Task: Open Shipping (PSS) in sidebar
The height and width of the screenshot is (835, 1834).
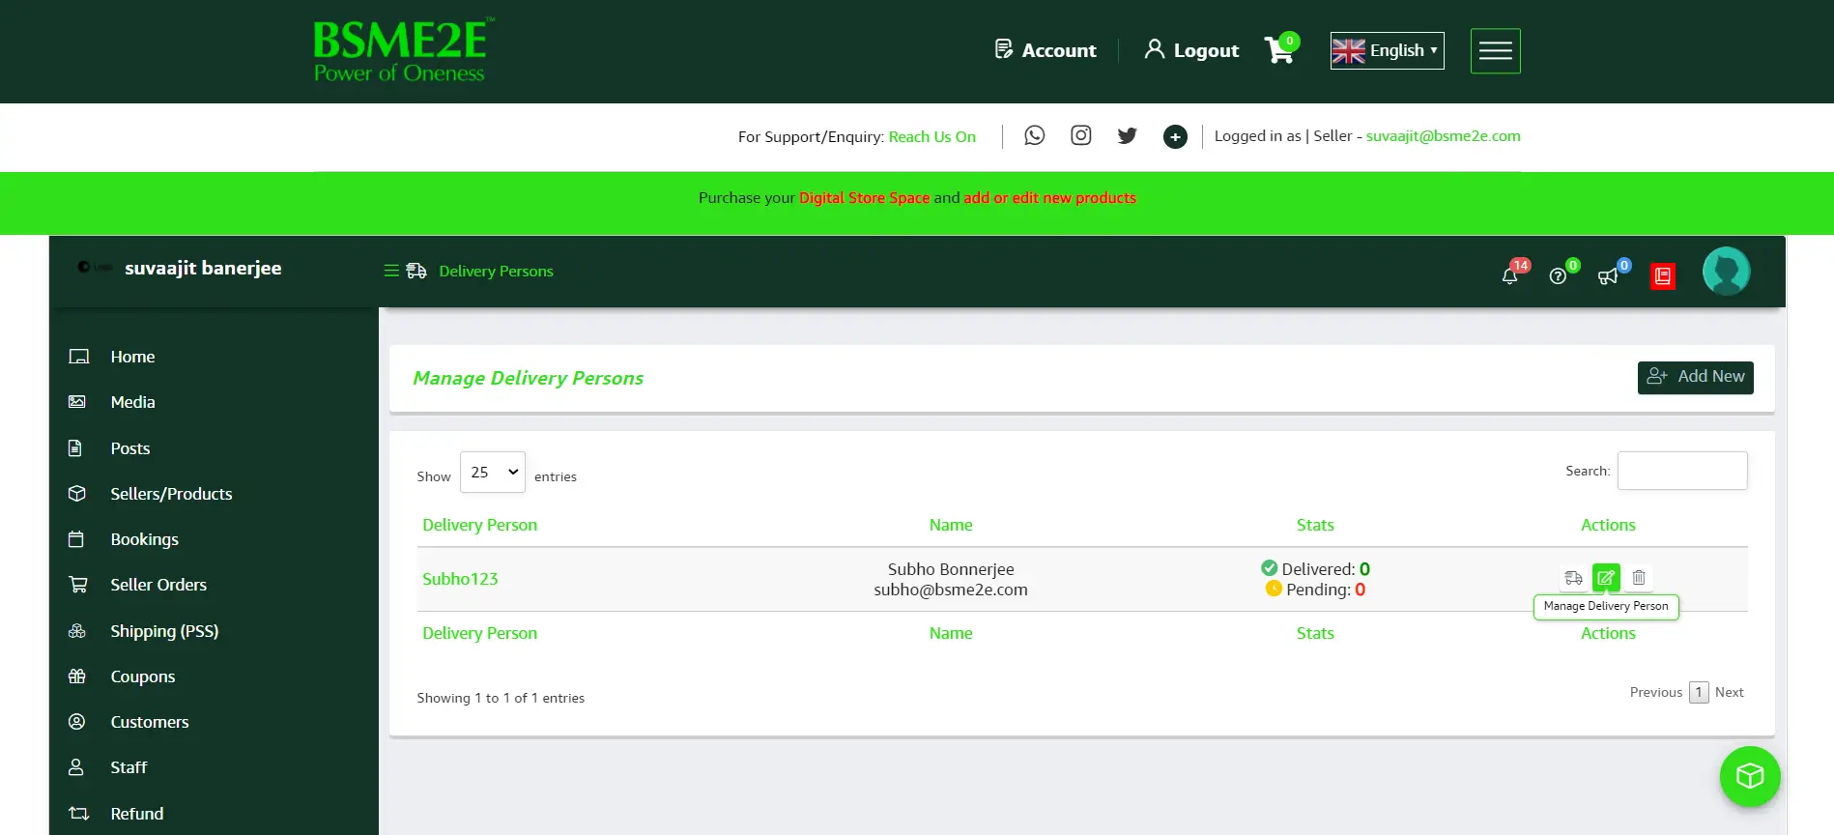Action: tap(164, 631)
